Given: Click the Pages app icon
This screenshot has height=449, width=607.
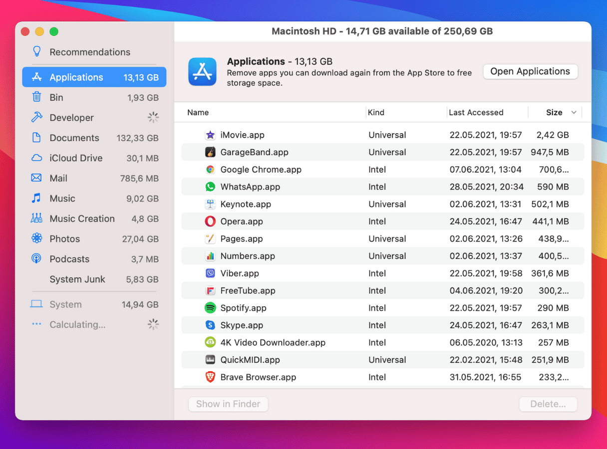Looking at the screenshot, I should pyautogui.click(x=210, y=238).
